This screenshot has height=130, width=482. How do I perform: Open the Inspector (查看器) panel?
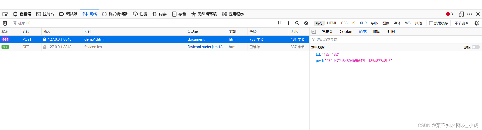pos(22,14)
